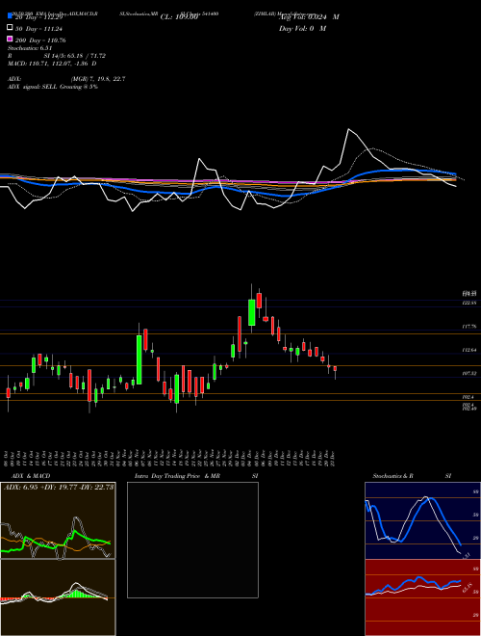Click the magenta 200 Day EMA legend swatch
The width and height of the screenshot is (481, 636).
11,39
